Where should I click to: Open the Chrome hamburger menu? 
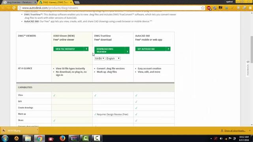tap(250, 8)
